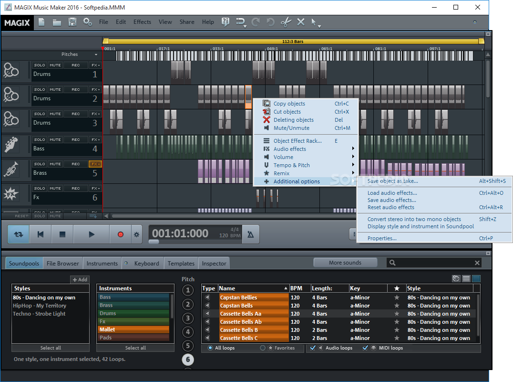Toggle the Audio loops checkbox

point(313,348)
